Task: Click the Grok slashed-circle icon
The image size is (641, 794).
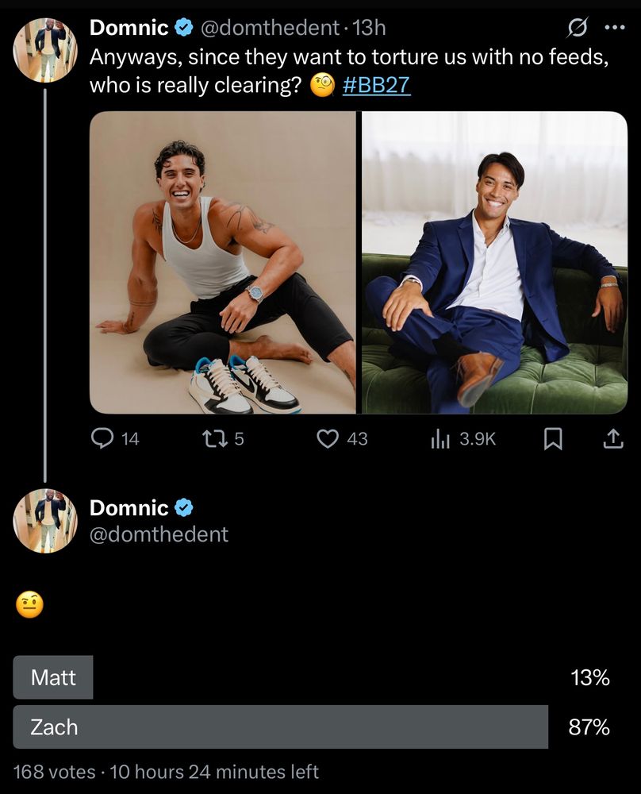Action: (577, 28)
